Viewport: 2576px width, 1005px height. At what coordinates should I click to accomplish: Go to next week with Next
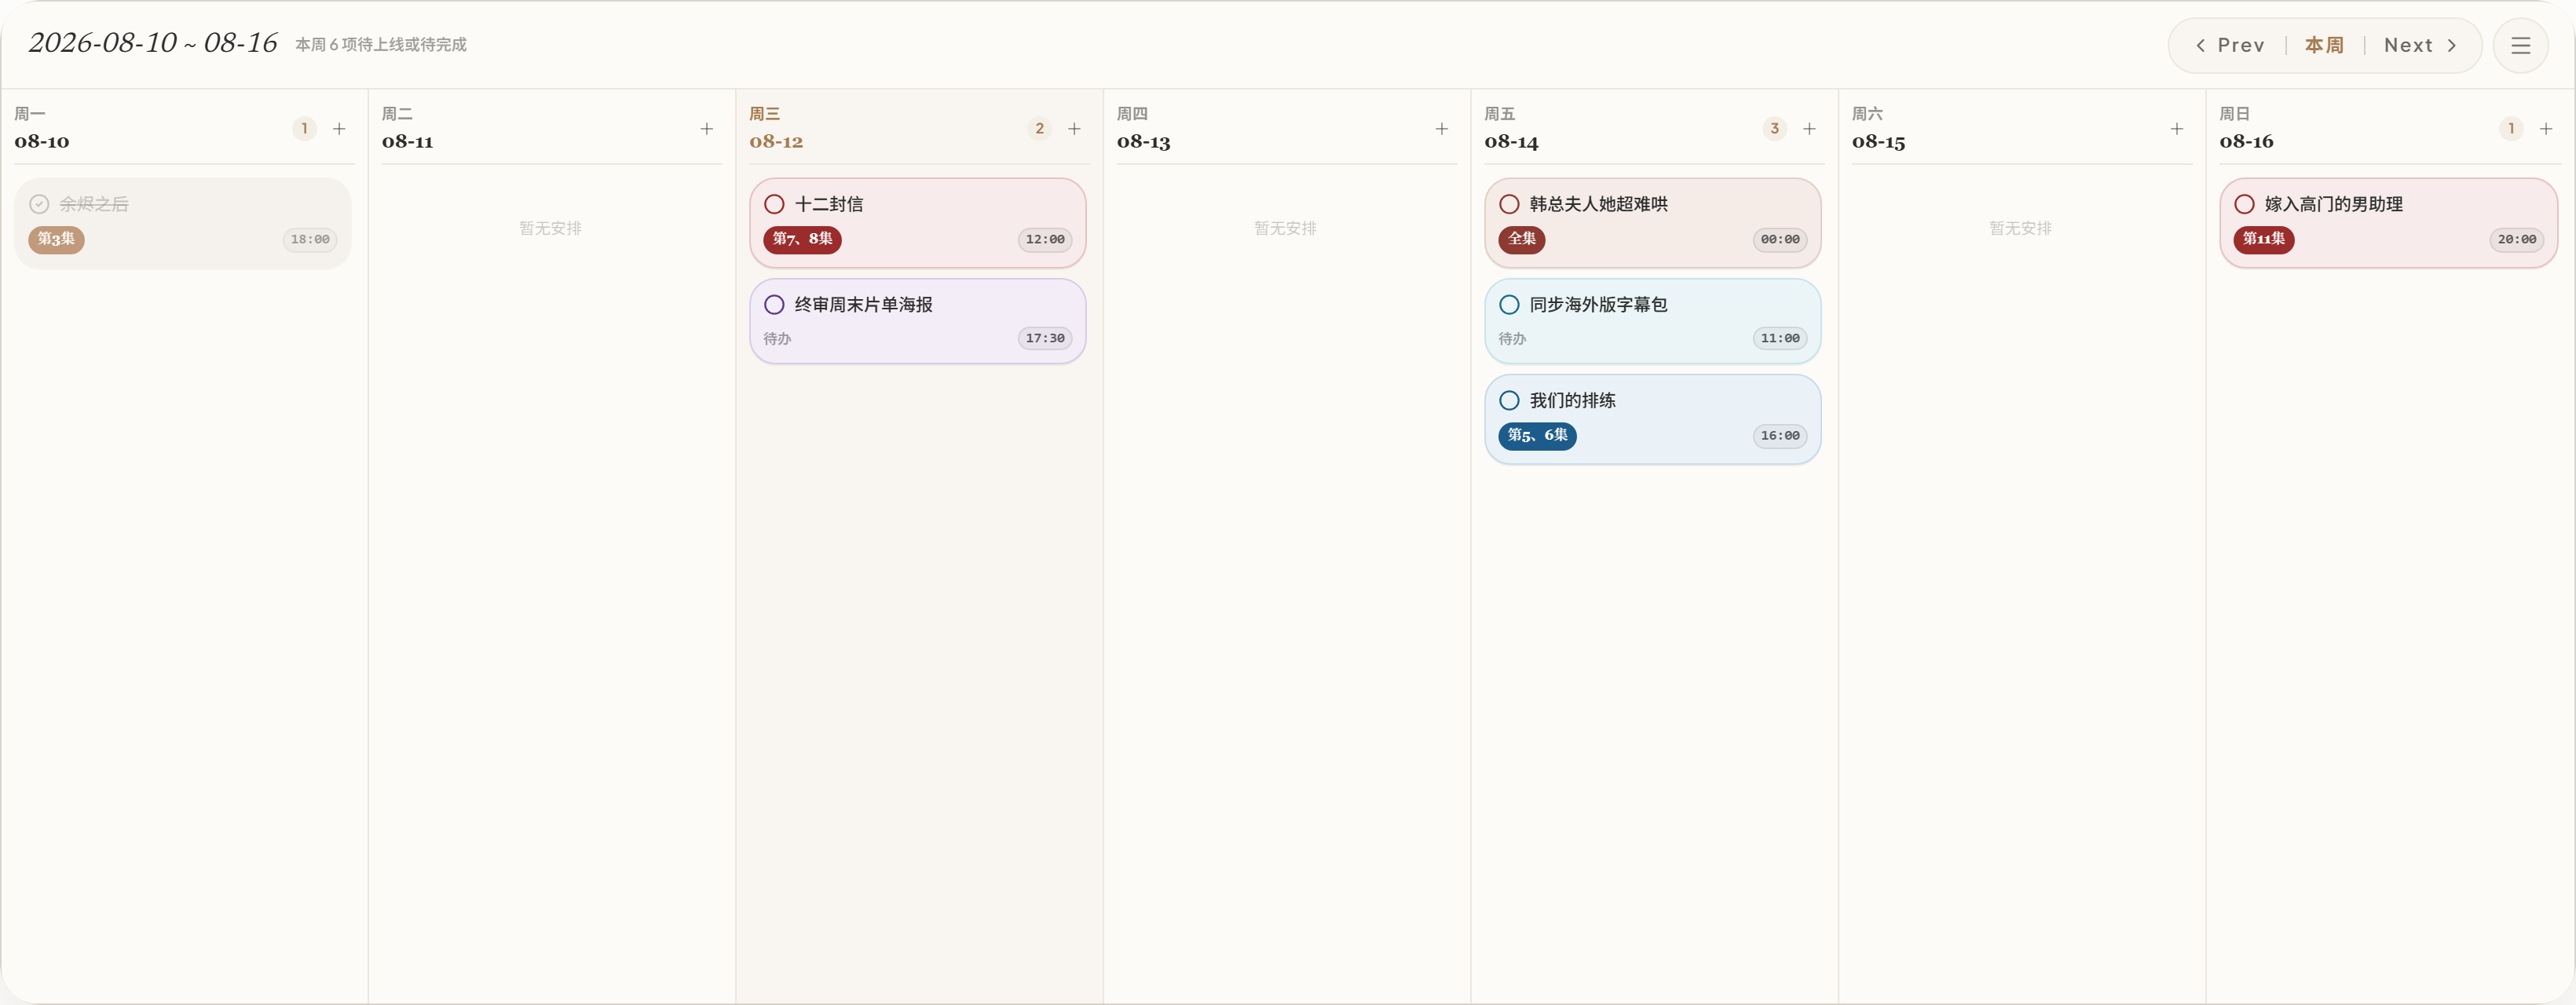click(x=2420, y=45)
